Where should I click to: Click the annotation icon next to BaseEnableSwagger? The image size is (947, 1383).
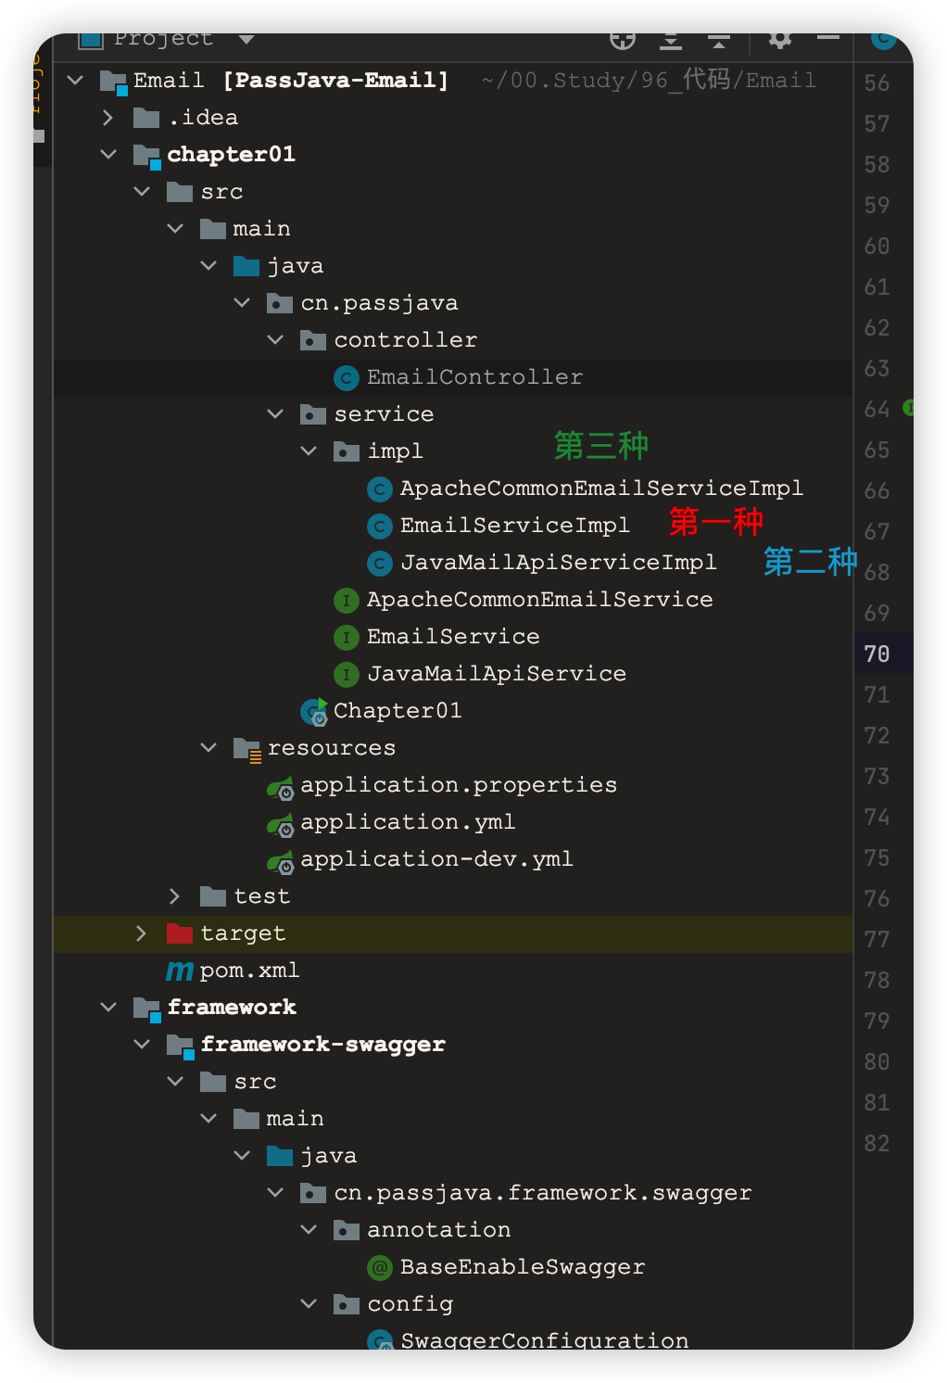(378, 1267)
